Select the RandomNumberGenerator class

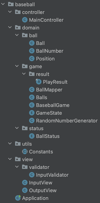click(67, 121)
